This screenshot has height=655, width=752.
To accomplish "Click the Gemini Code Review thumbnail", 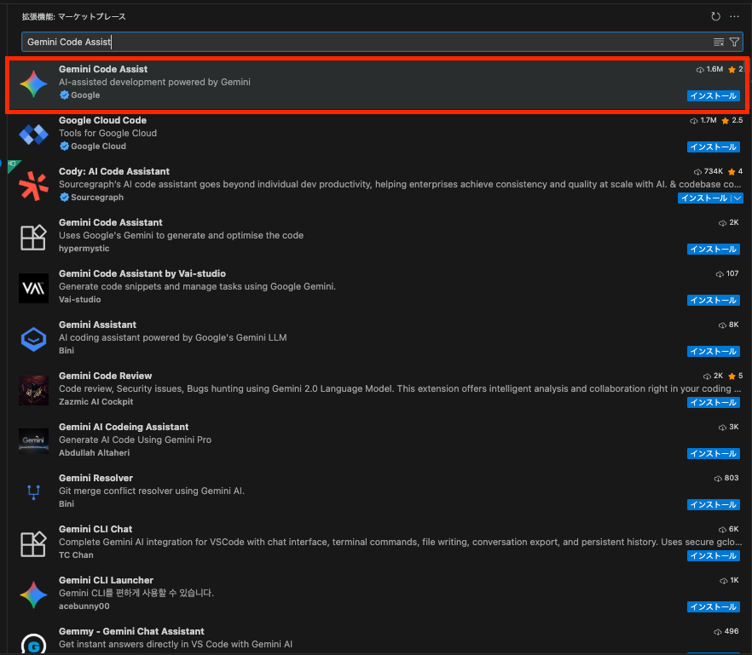I will (33, 390).
